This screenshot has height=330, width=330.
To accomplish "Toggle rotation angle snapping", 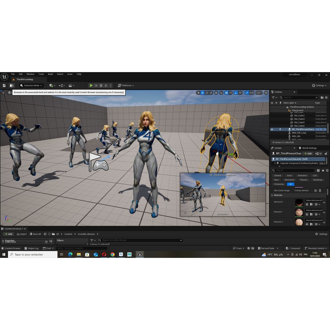I will pyautogui.click(x=236, y=93).
